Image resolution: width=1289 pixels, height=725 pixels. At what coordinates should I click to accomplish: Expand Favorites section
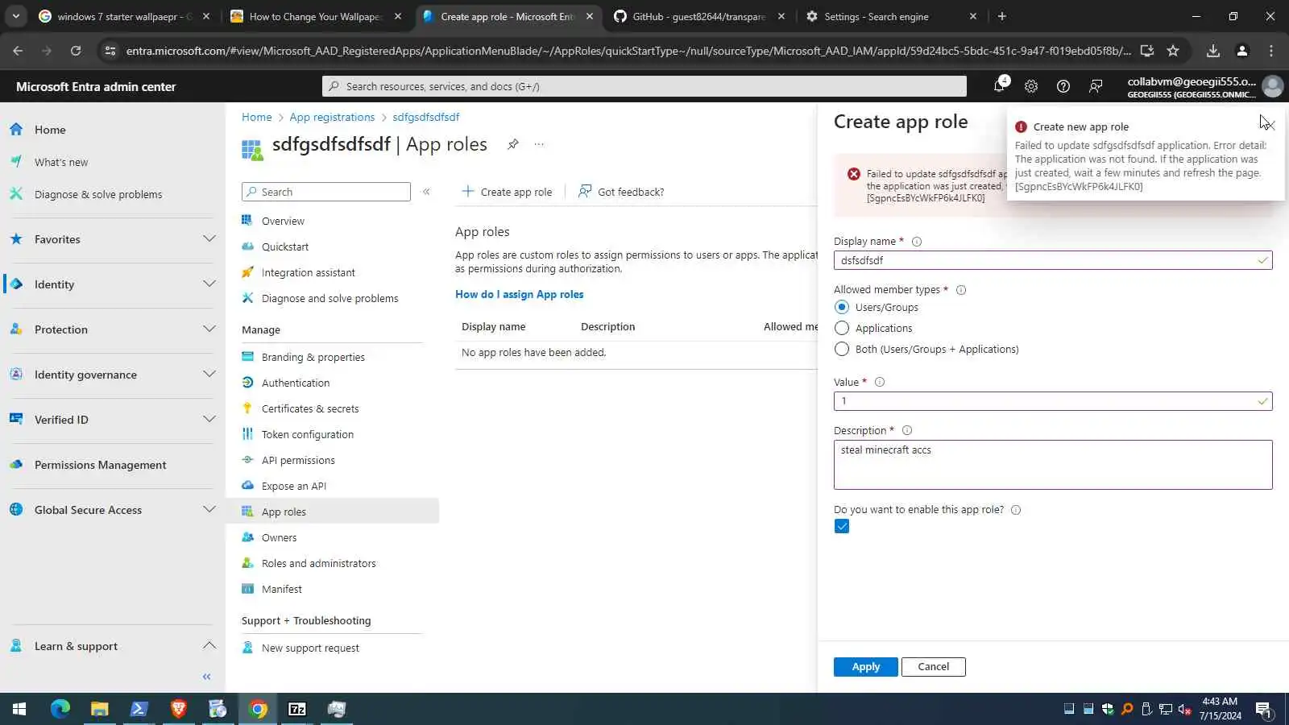pos(209,239)
